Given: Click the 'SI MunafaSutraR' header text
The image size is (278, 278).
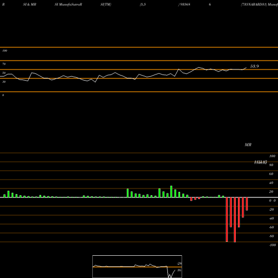Looking at the screenshot, I should (x=68, y=4).
